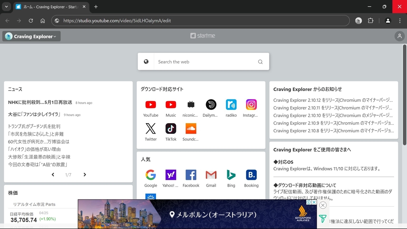Viewport: 407px width, 229px height.
Task: Open the Facebook shortcut icon
Action: (x=191, y=175)
